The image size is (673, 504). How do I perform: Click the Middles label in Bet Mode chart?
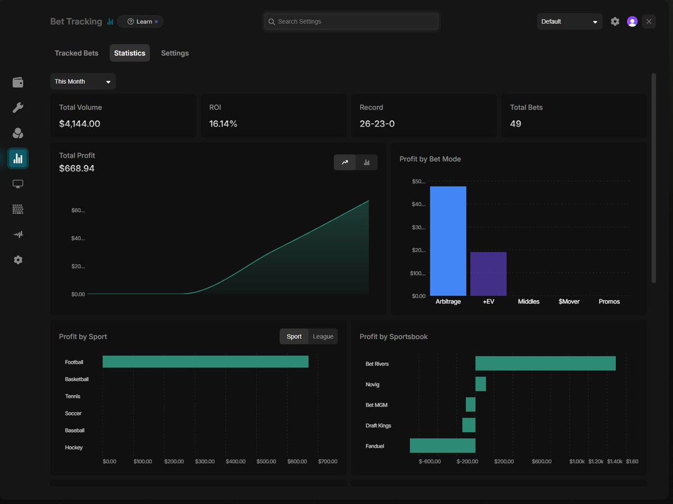tap(529, 301)
